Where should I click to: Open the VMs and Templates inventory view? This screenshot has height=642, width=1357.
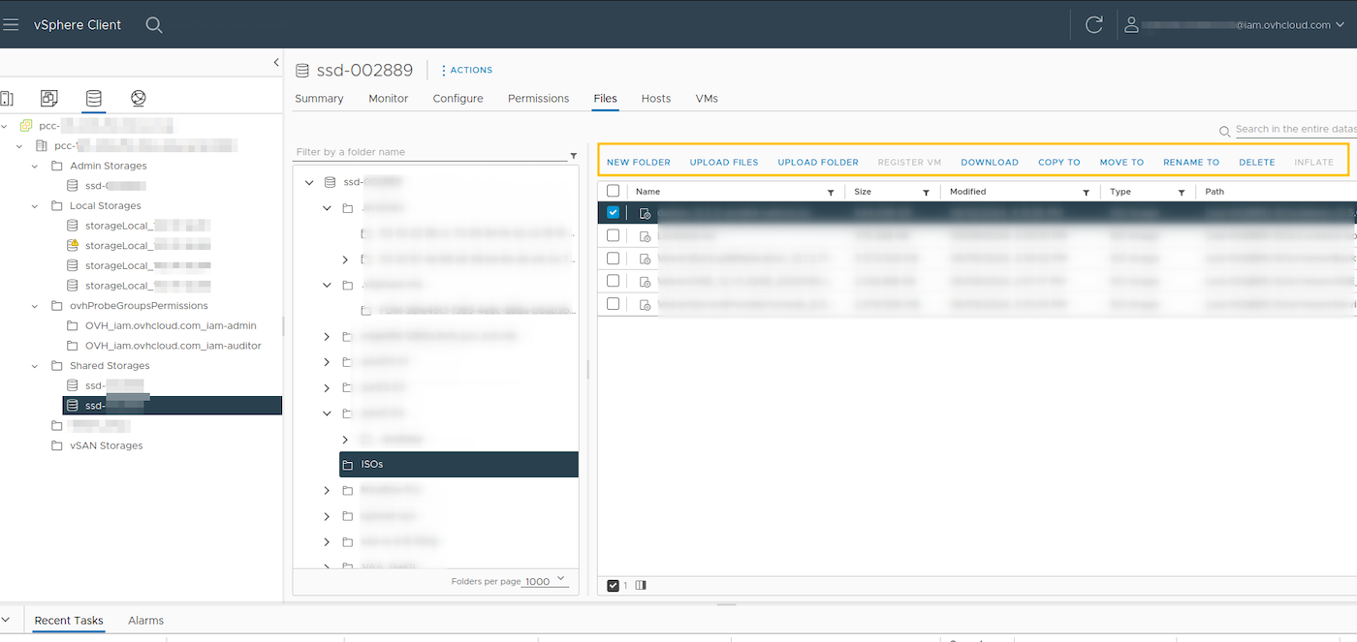click(x=48, y=98)
